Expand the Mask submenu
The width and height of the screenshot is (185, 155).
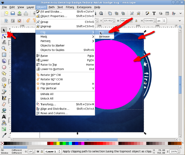click(x=65, y=37)
